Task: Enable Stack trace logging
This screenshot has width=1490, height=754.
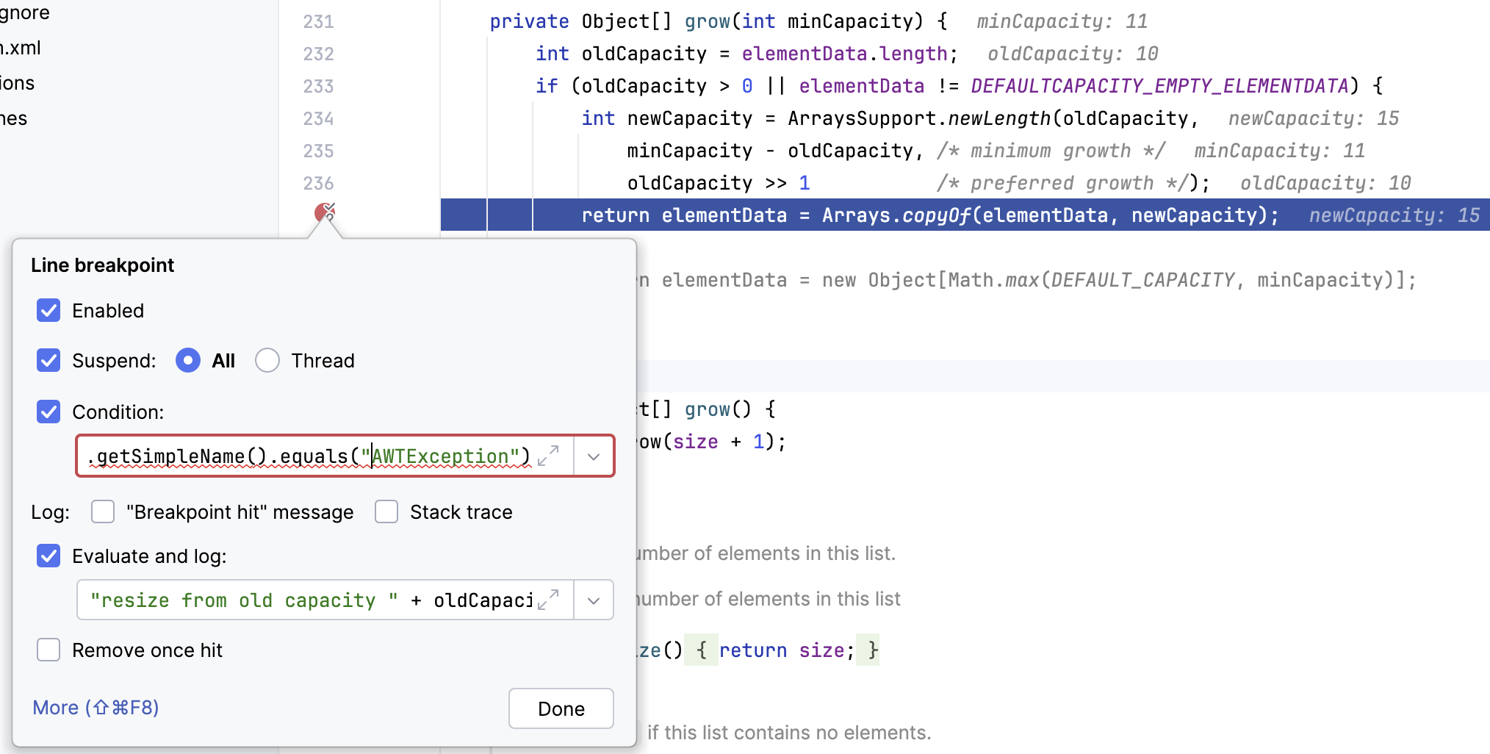Action: (x=386, y=511)
